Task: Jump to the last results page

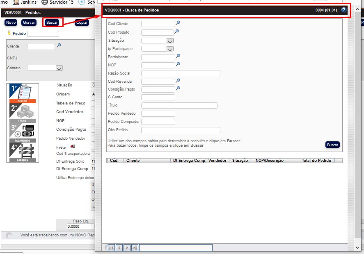Action: (135, 247)
